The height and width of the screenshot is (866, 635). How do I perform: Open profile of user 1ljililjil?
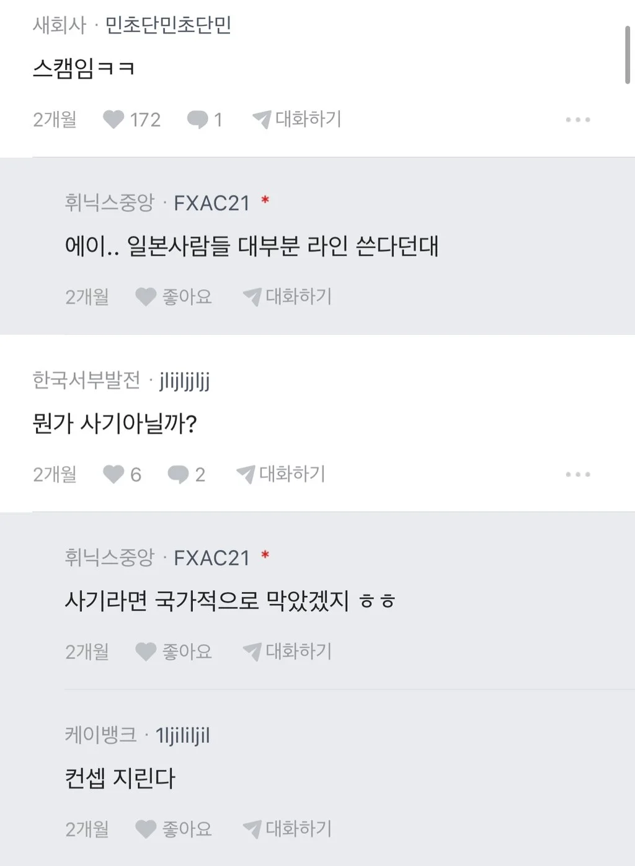tap(183, 735)
